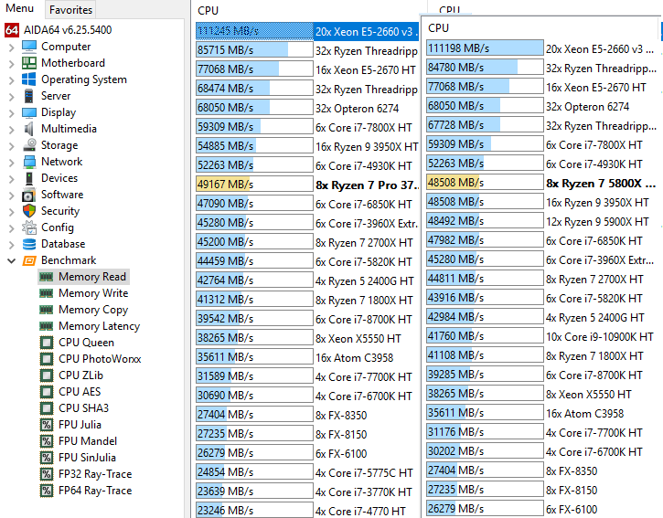
Task: Click the CPU Queen chip icon
Action: click(x=47, y=343)
